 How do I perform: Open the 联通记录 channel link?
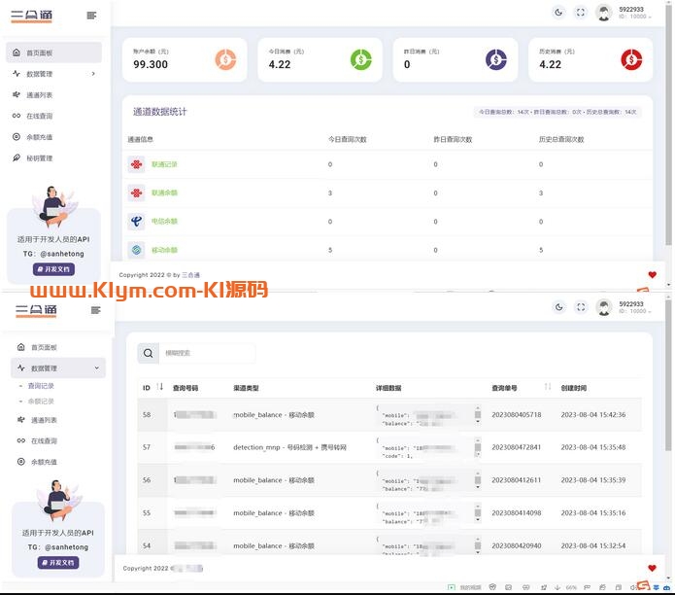pos(164,164)
